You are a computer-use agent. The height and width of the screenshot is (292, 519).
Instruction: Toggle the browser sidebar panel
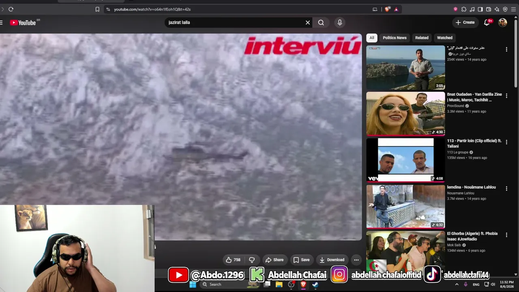tap(480, 9)
